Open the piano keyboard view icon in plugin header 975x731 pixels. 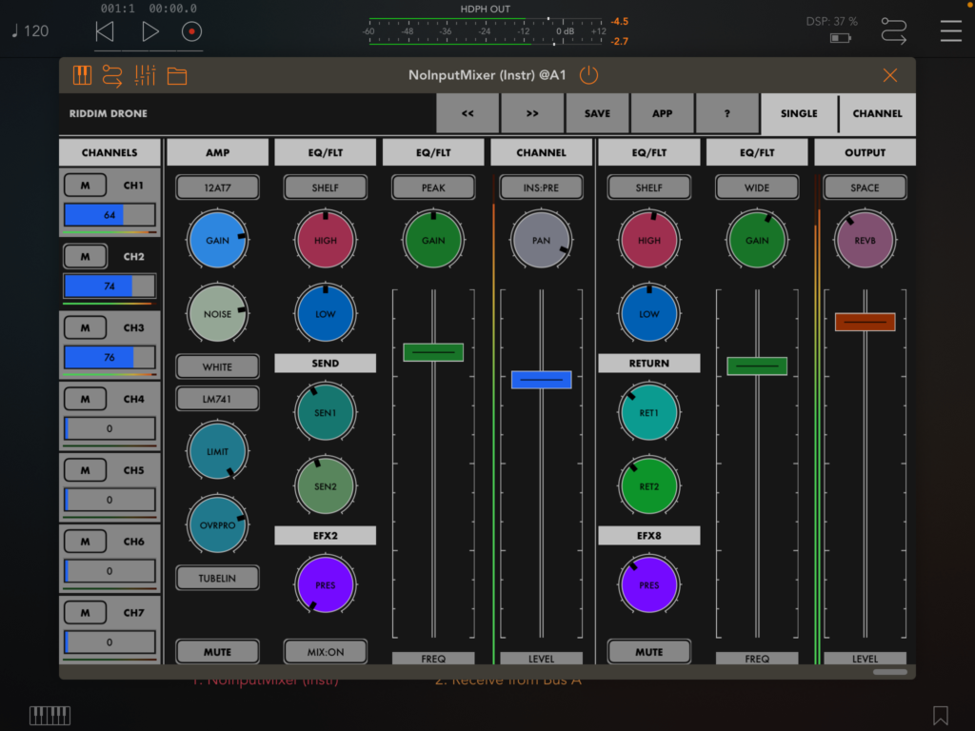click(82, 75)
